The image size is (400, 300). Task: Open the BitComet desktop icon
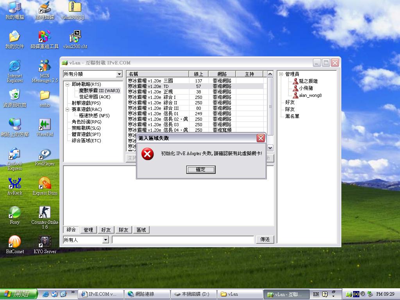pyautogui.click(x=14, y=242)
